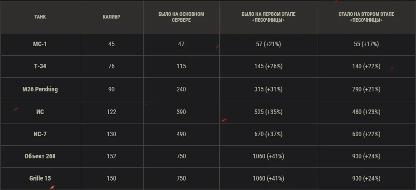Click the 140 (+22%) value cell

(366, 66)
